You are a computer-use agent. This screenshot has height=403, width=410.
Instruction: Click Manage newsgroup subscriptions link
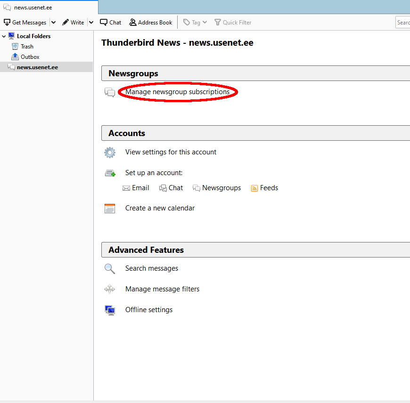[x=177, y=92]
